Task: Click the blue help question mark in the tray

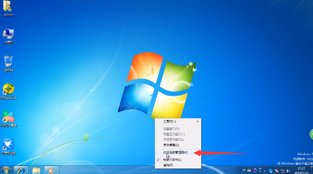Action: 255,170
